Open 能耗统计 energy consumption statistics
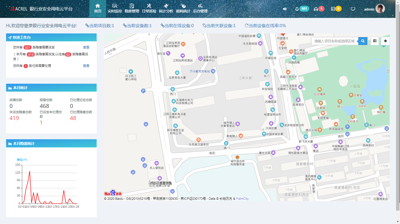Image resolution: width=400 pixels, height=224 pixels. [183, 8]
